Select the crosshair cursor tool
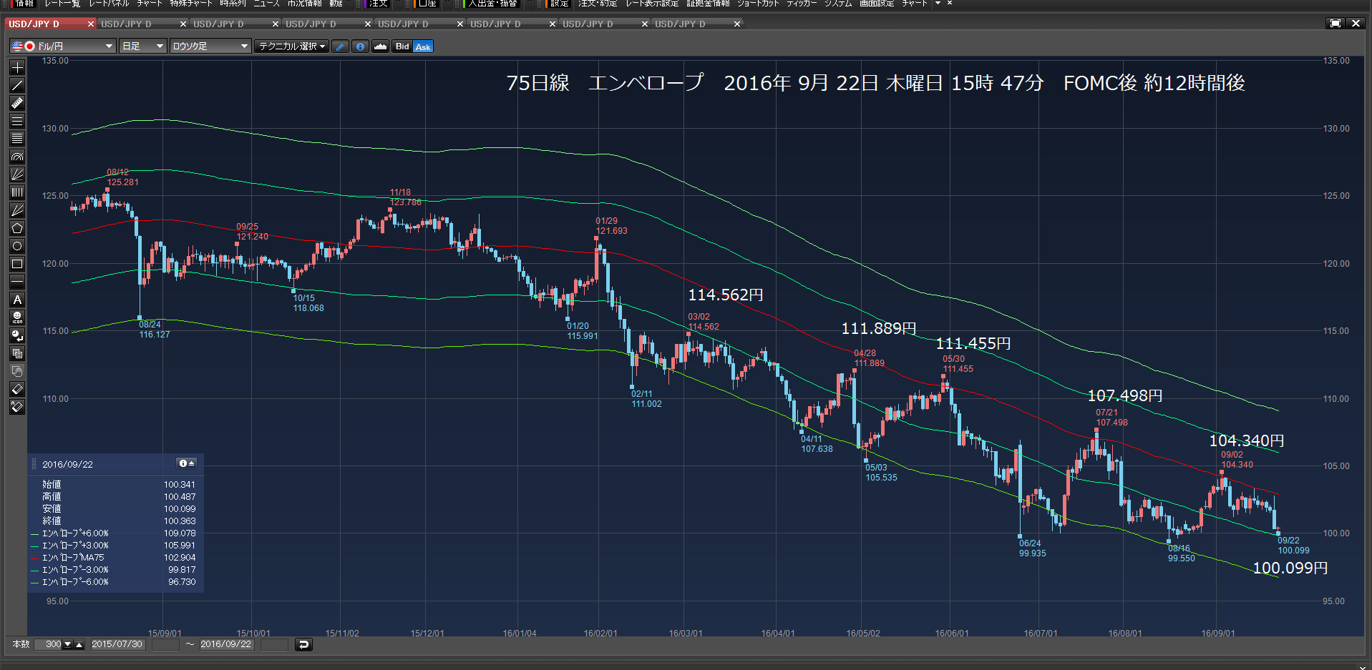Image resolution: width=1372 pixels, height=670 pixels. click(x=17, y=67)
